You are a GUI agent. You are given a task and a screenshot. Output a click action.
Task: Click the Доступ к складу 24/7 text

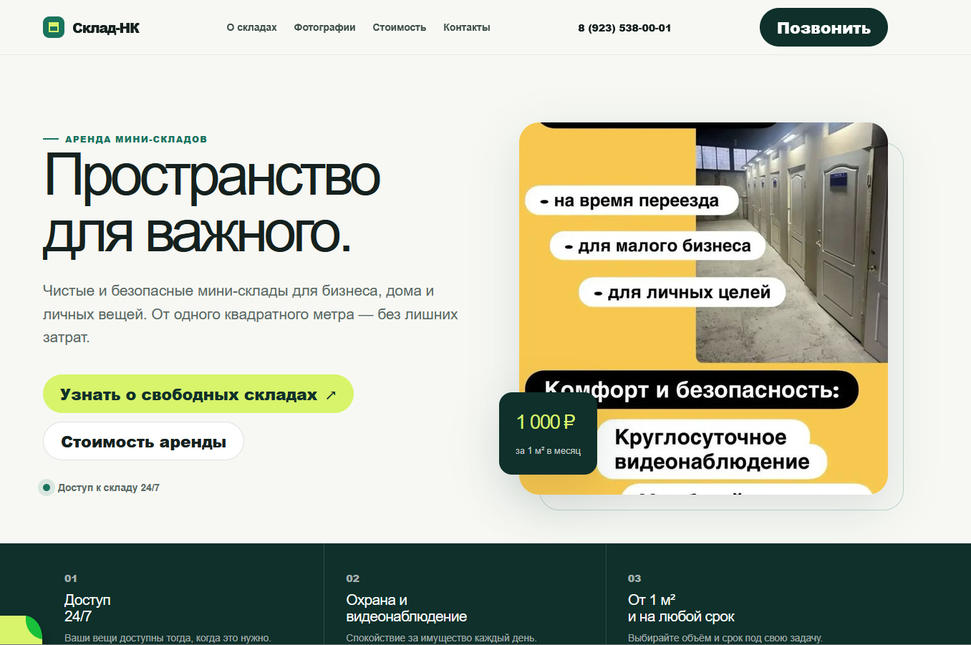point(108,488)
